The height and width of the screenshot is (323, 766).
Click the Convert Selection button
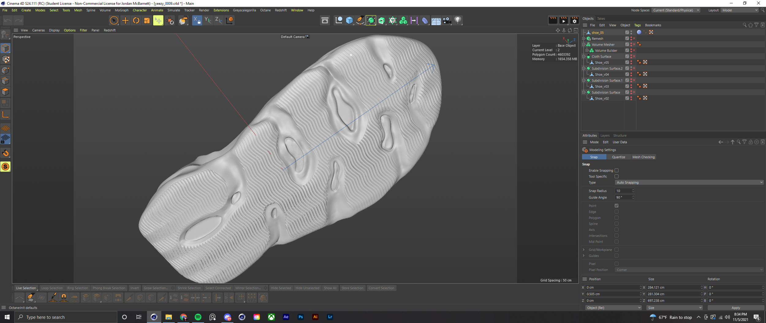click(x=381, y=288)
